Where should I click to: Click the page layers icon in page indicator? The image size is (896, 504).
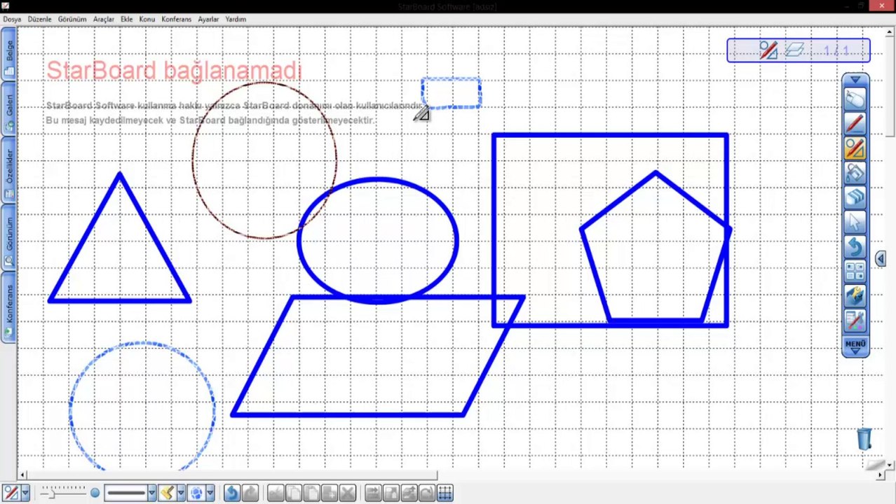pyautogui.click(x=794, y=50)
